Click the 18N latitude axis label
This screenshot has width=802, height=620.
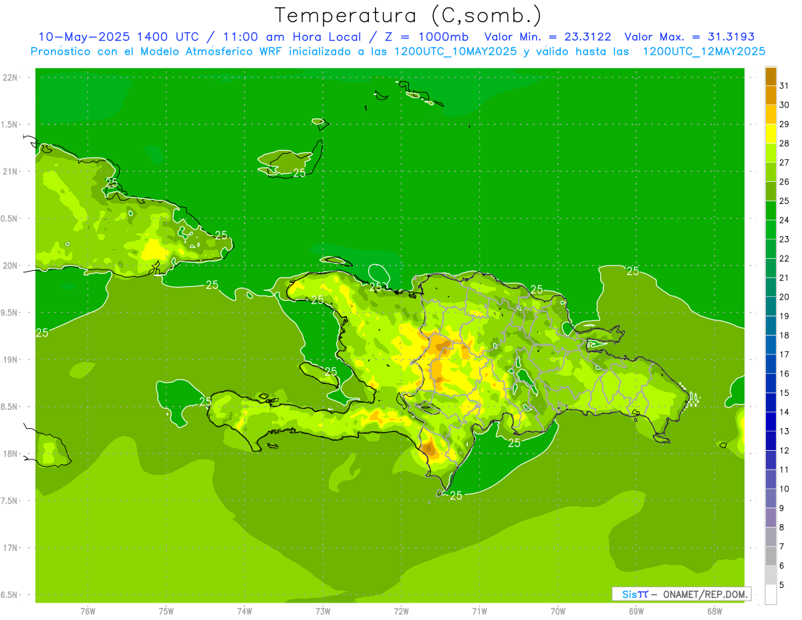click(x=10, y=453)
